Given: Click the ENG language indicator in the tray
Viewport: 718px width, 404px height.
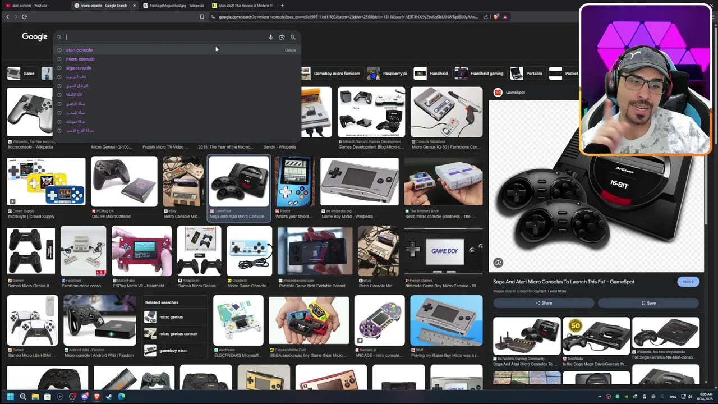Looking at the screenshot, I should 673,397.
